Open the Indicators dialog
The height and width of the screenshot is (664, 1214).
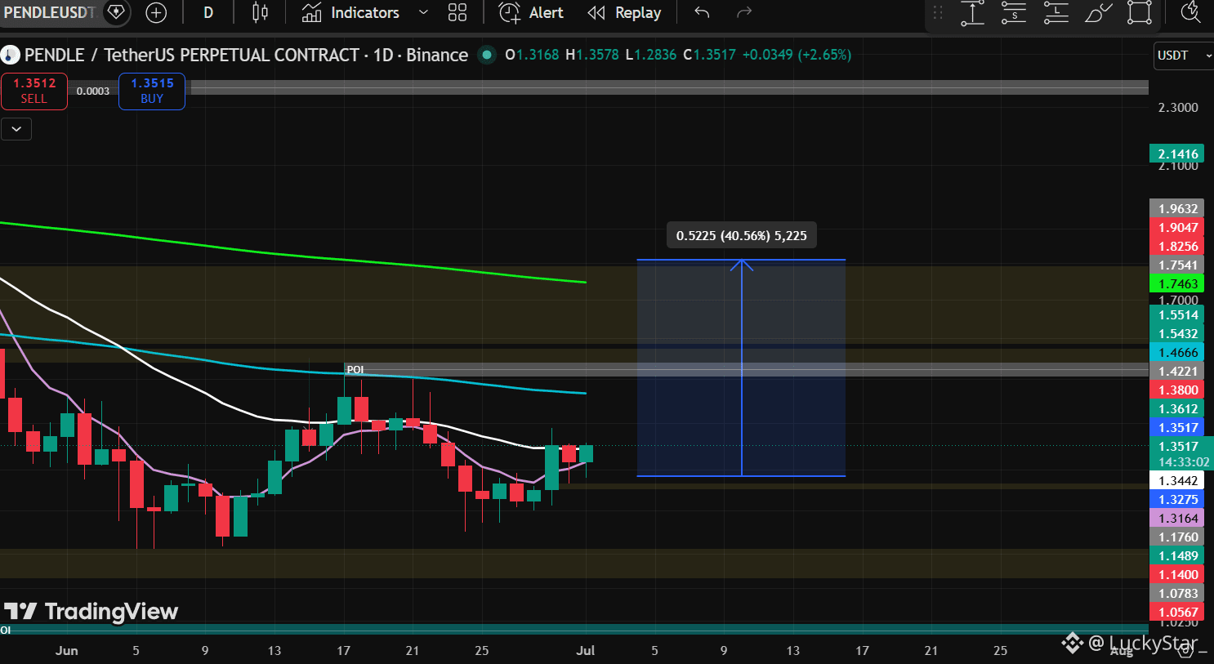(x=350, y=12)
